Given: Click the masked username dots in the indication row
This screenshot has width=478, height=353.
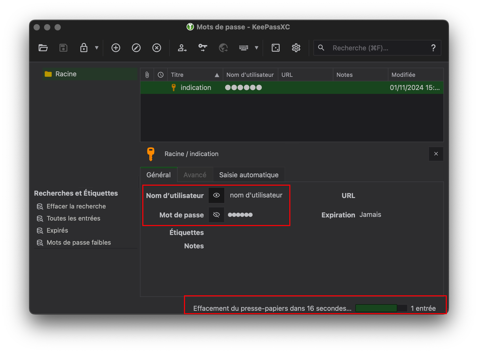Looking at the screenshot, I should pos(243,88).
